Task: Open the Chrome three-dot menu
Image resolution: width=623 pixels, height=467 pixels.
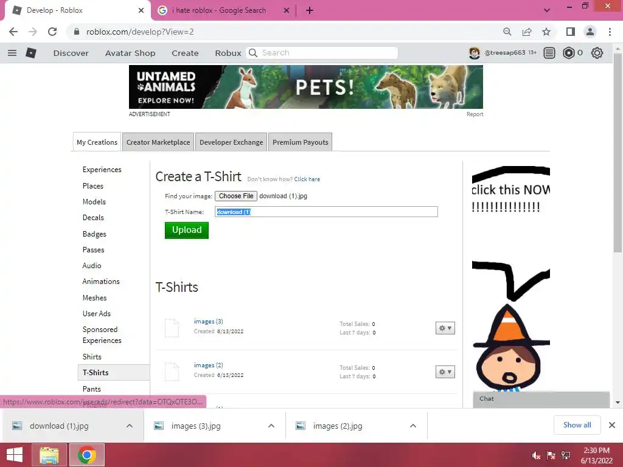Action: pos(610,32)
